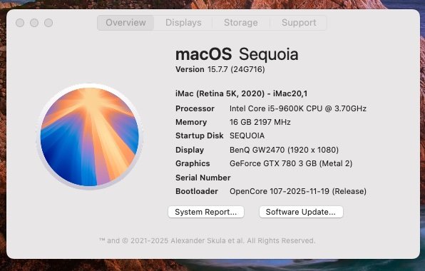Click the 16 GB 2197 MHz memory value

260,122
